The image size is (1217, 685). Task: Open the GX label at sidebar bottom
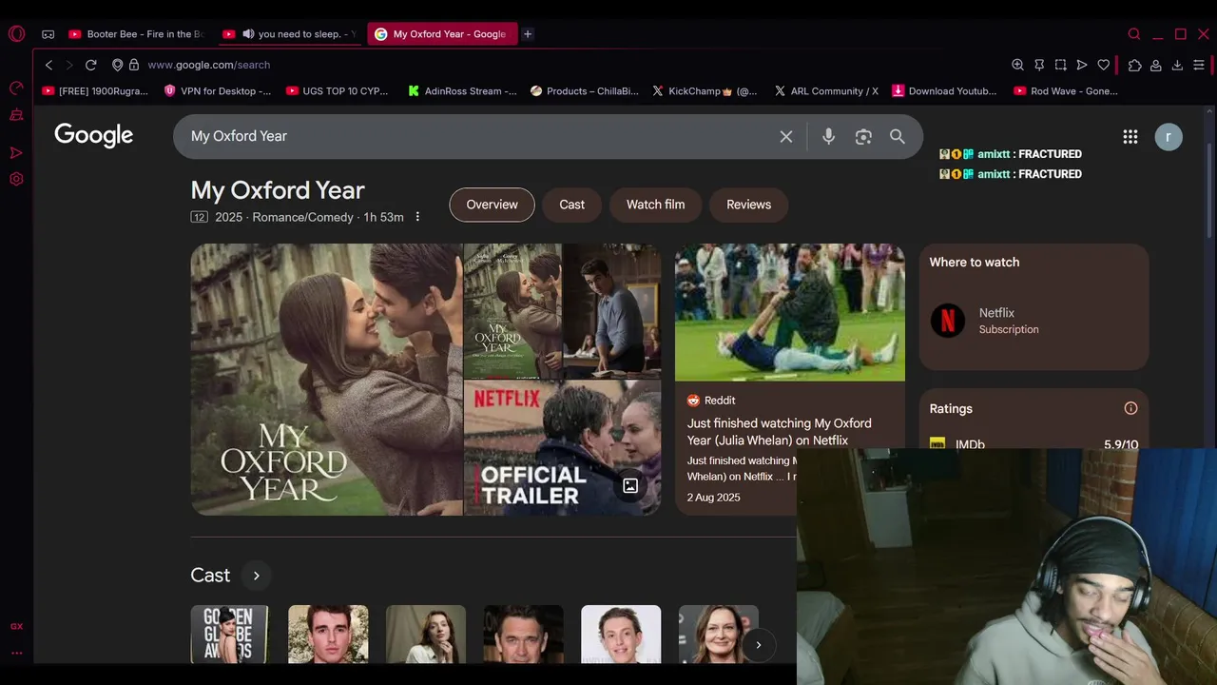pos(16,627)
